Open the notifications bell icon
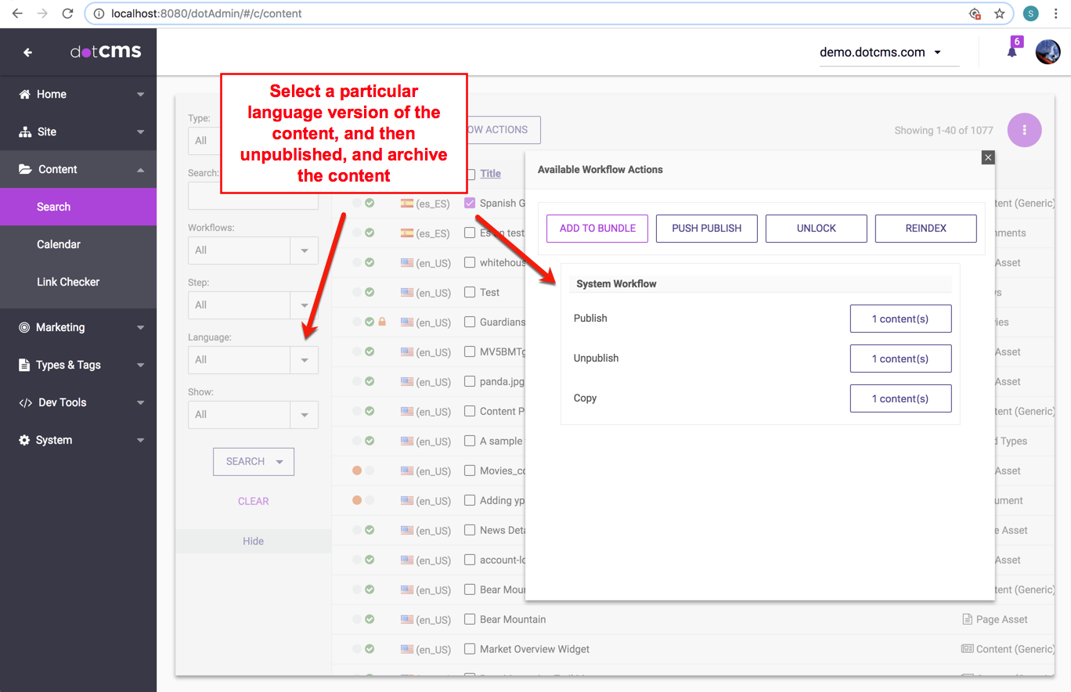Screen dimensions: 1071x692 click(1012, 52)
